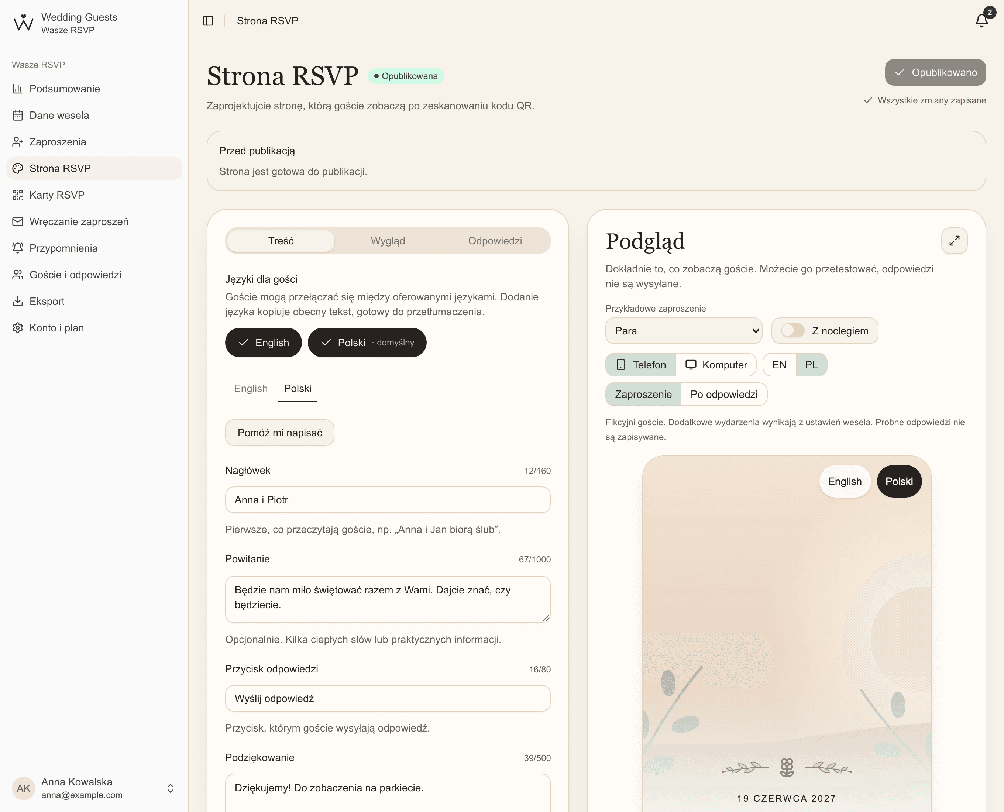The image size is (1004, 812).
Task: Expand the Anna Kowalska account menu chevron
Action: 170,788
